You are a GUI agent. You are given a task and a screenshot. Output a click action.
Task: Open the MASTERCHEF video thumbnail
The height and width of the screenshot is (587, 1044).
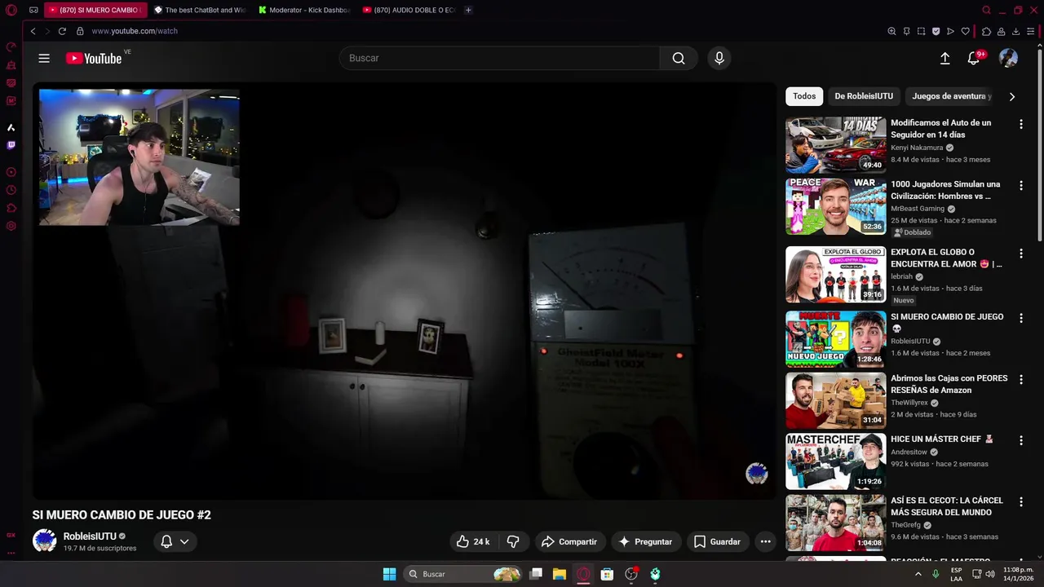click(835, 461)
